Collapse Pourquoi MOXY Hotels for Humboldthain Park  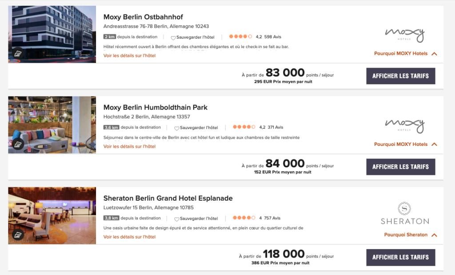coord(434,145)
